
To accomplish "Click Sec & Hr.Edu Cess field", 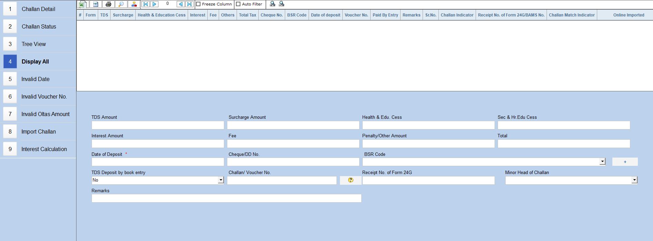I will (564, 125).
